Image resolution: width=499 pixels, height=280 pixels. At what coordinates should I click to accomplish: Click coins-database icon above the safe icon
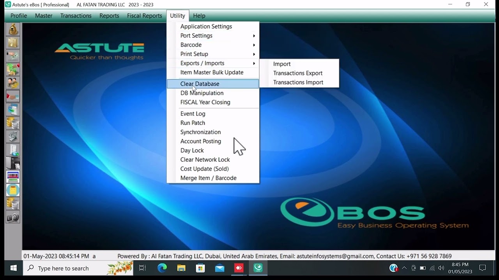[13, 203]
